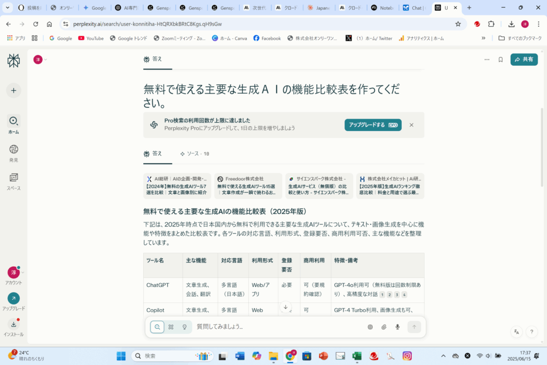Click the microphone dictation icon

(x=397, y=327)
